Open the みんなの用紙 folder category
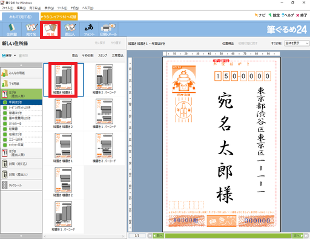Image resolution: width=310 pixels, height=239 pixels. (x=21, y=73)
